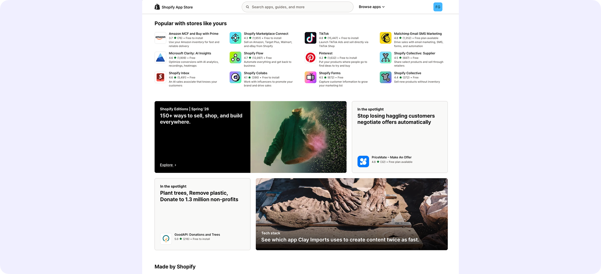Click 'See which app Clay Imports uses' text

[340, 240]
